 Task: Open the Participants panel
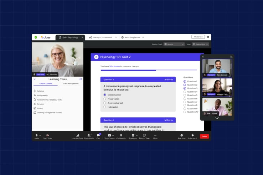pos(89,135)
